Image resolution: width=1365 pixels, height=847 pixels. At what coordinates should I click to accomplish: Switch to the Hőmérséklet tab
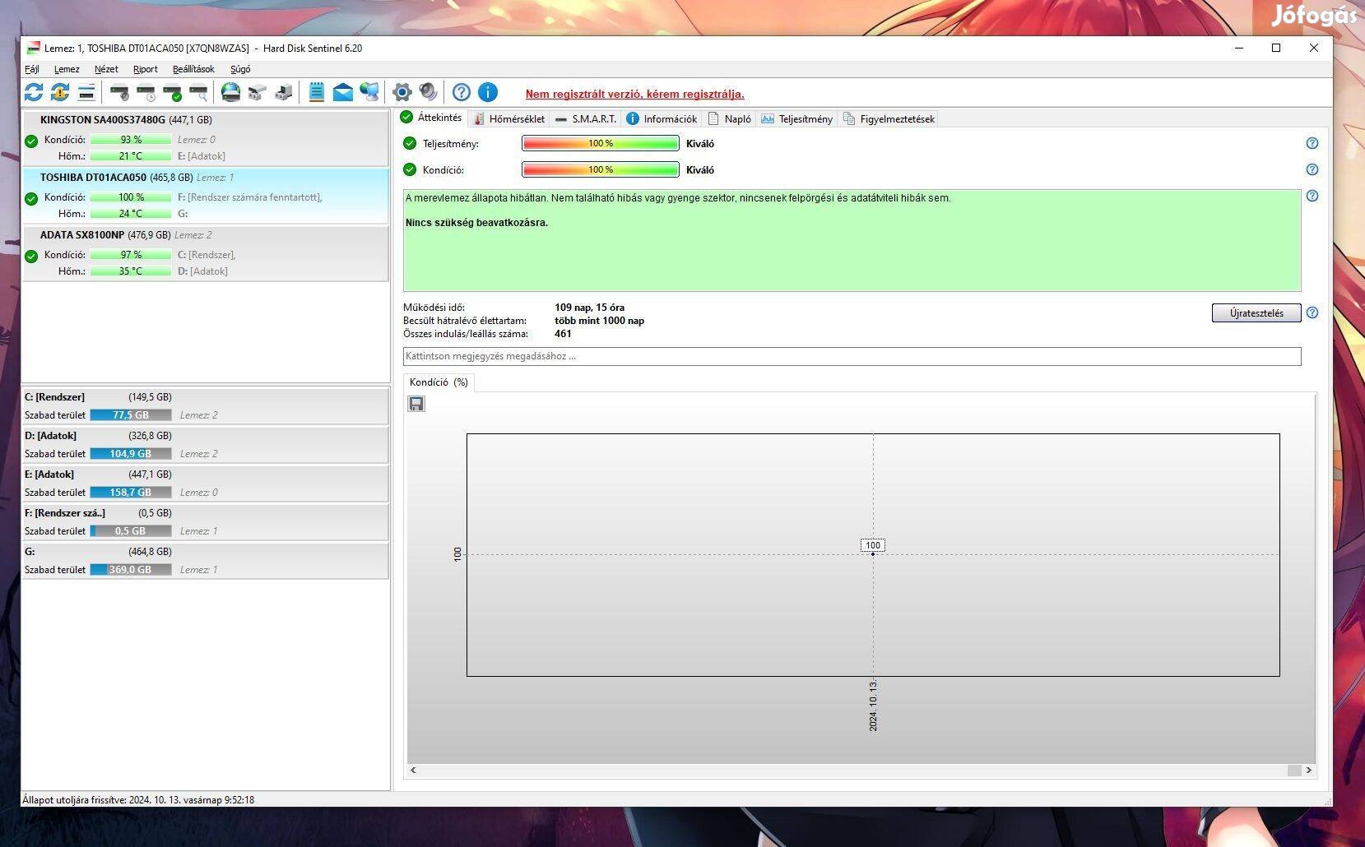click(508, 119)
